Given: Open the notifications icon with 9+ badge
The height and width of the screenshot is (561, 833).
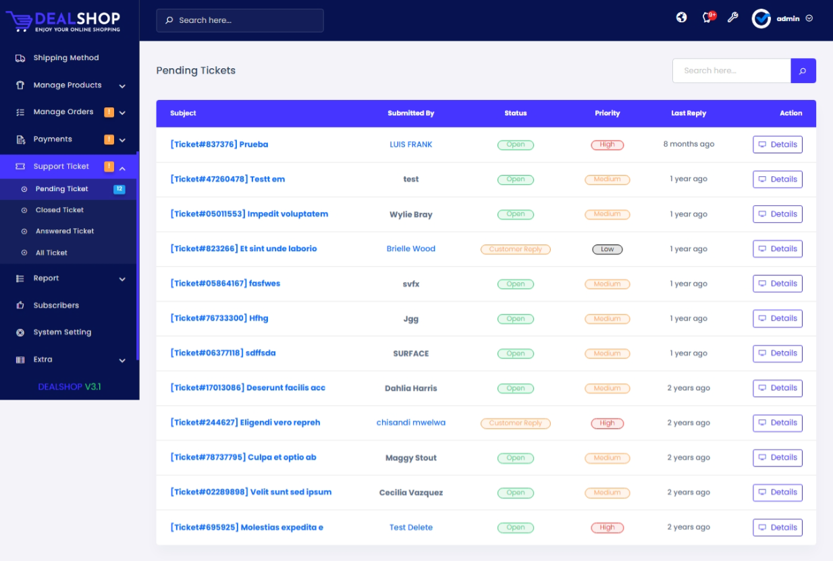Looking at the screenshot, I should click(x=707, y=18).
